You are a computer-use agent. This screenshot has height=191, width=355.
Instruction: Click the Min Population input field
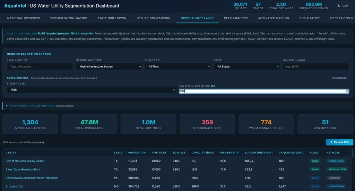316,67
